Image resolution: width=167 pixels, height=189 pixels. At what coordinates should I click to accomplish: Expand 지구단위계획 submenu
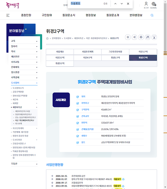(37, 128)
